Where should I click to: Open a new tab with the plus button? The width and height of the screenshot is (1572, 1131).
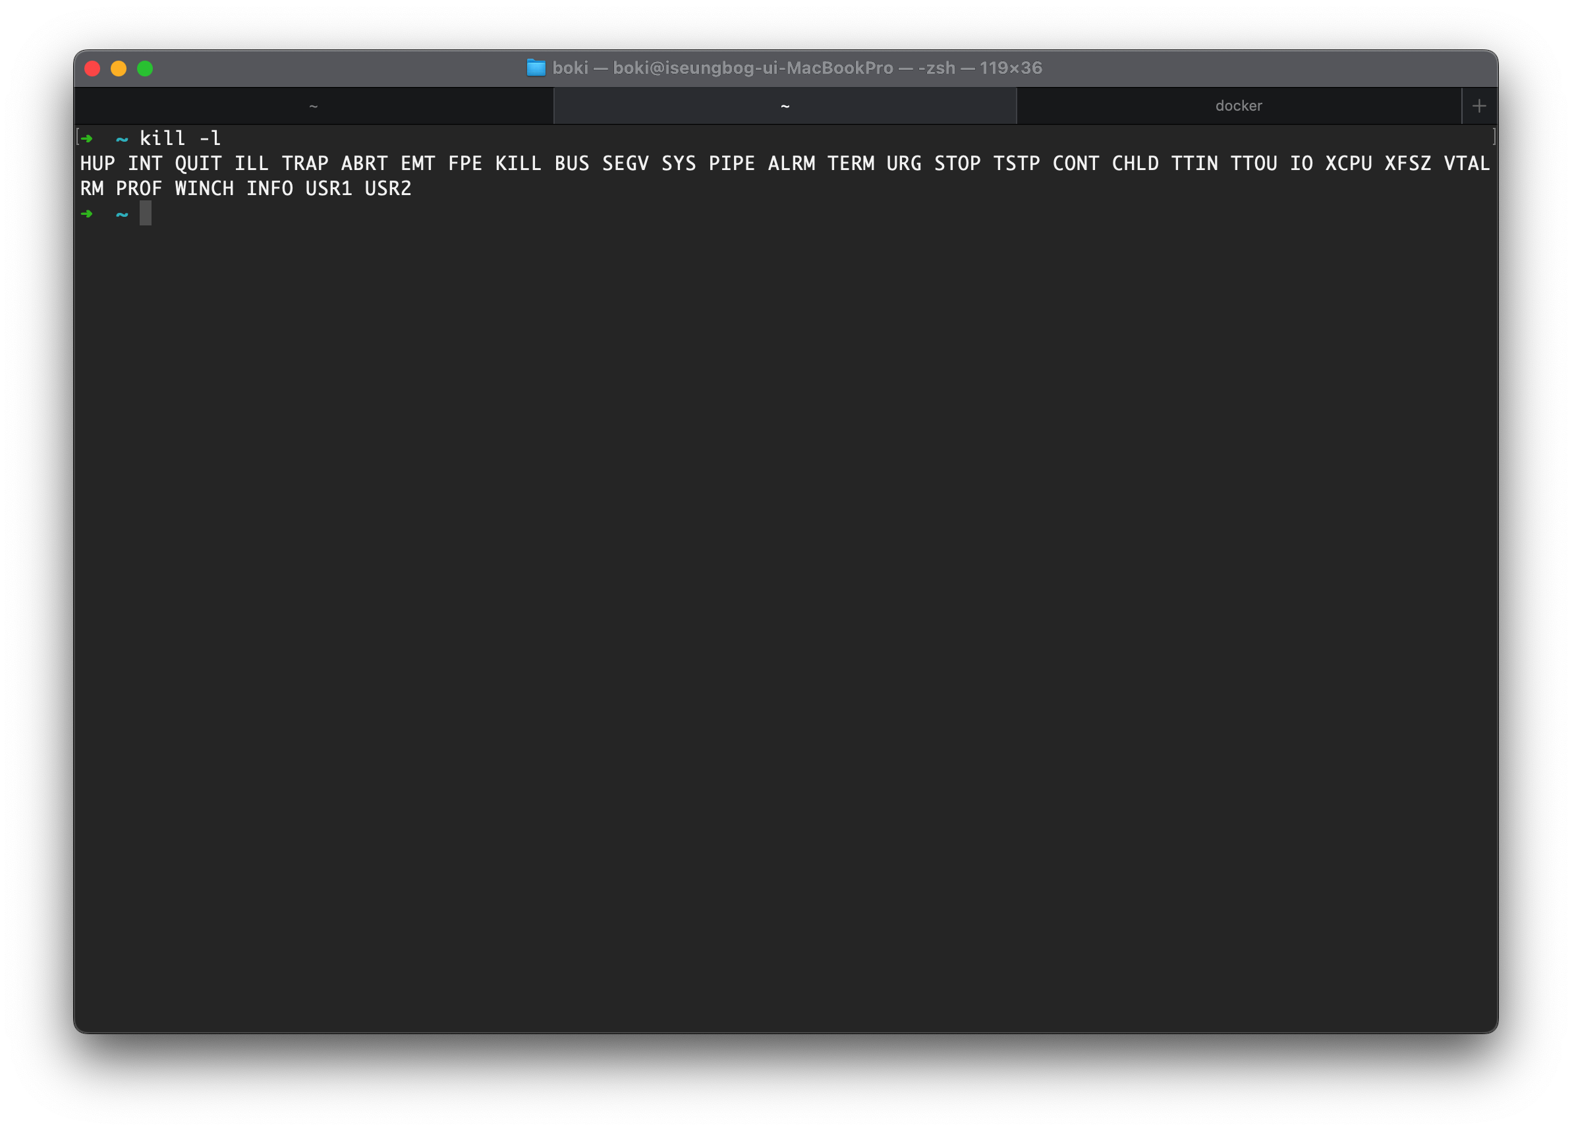click(1478, 106)
